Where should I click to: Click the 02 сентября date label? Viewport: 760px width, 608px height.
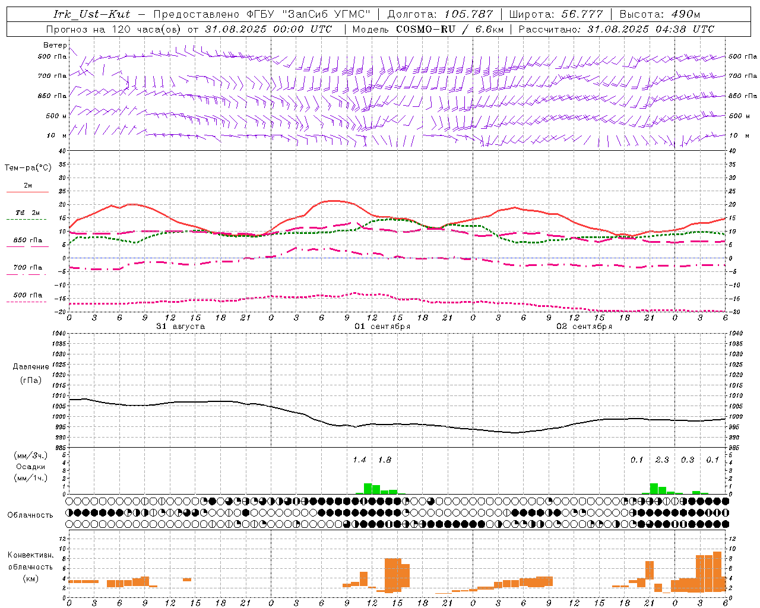[x=584, y=327]
